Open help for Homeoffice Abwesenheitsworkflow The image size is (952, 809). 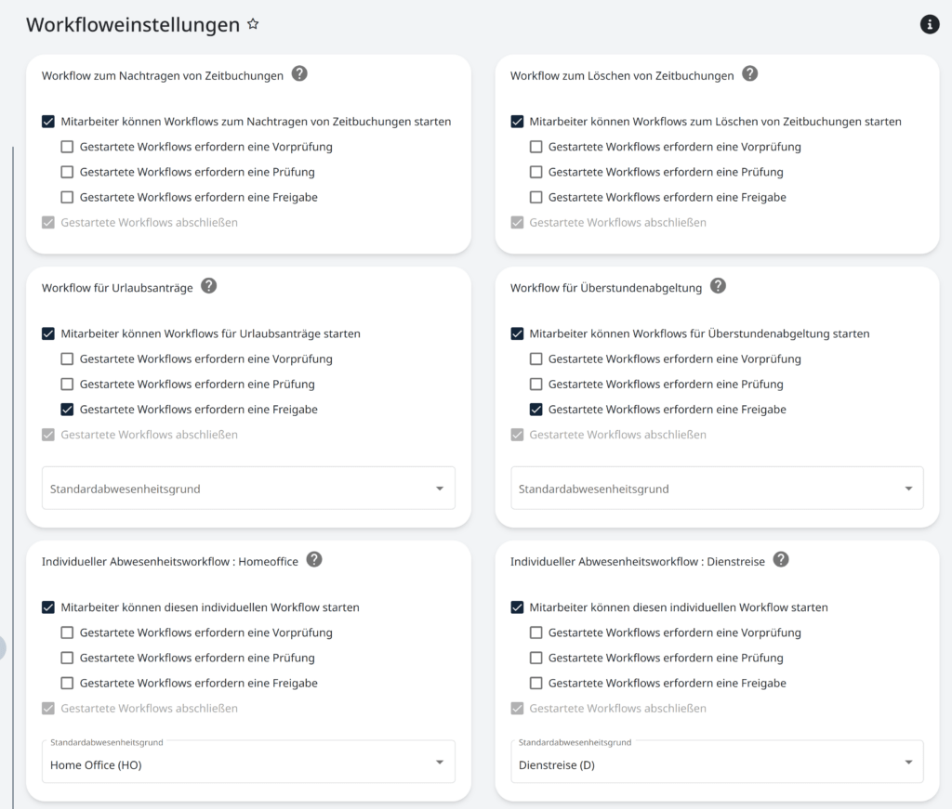[x=312, y=560]
